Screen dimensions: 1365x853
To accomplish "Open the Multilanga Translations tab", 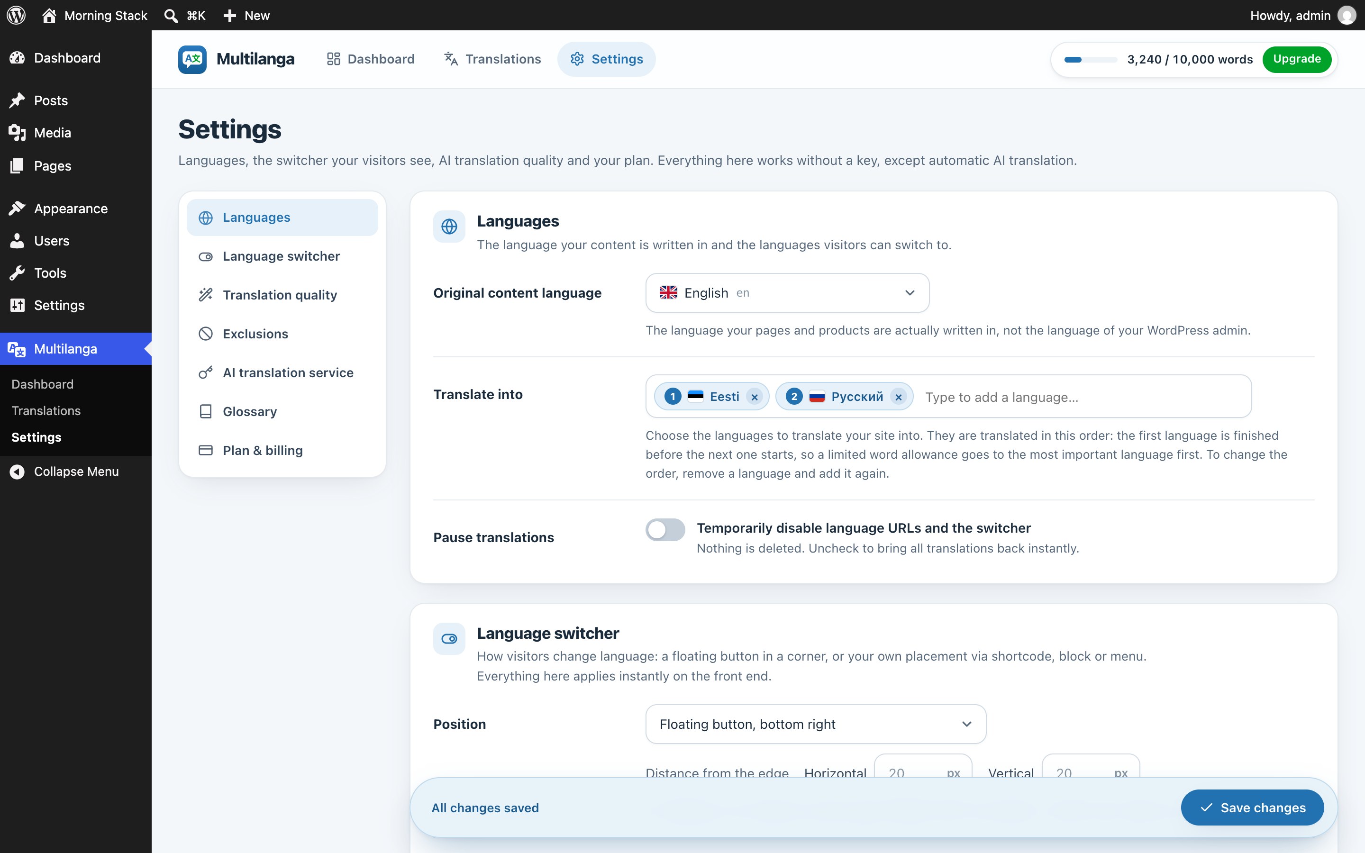I will coord(492,59).
